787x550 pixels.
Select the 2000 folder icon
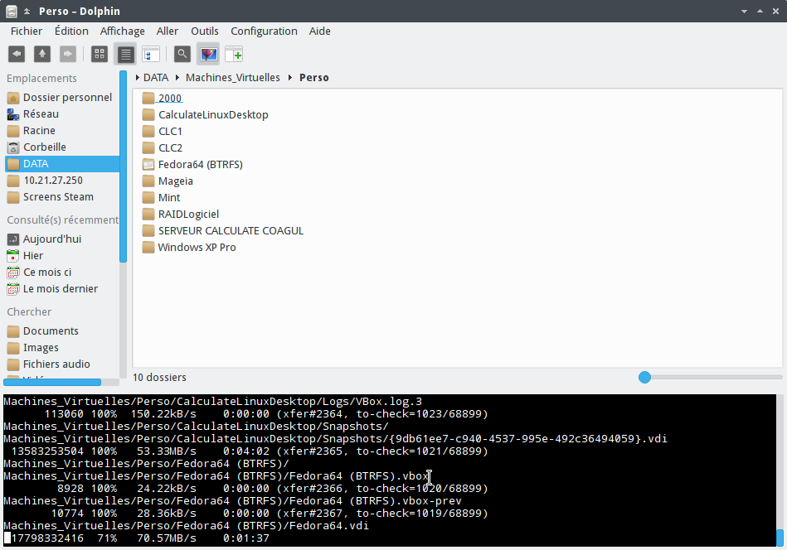point(148,99)
